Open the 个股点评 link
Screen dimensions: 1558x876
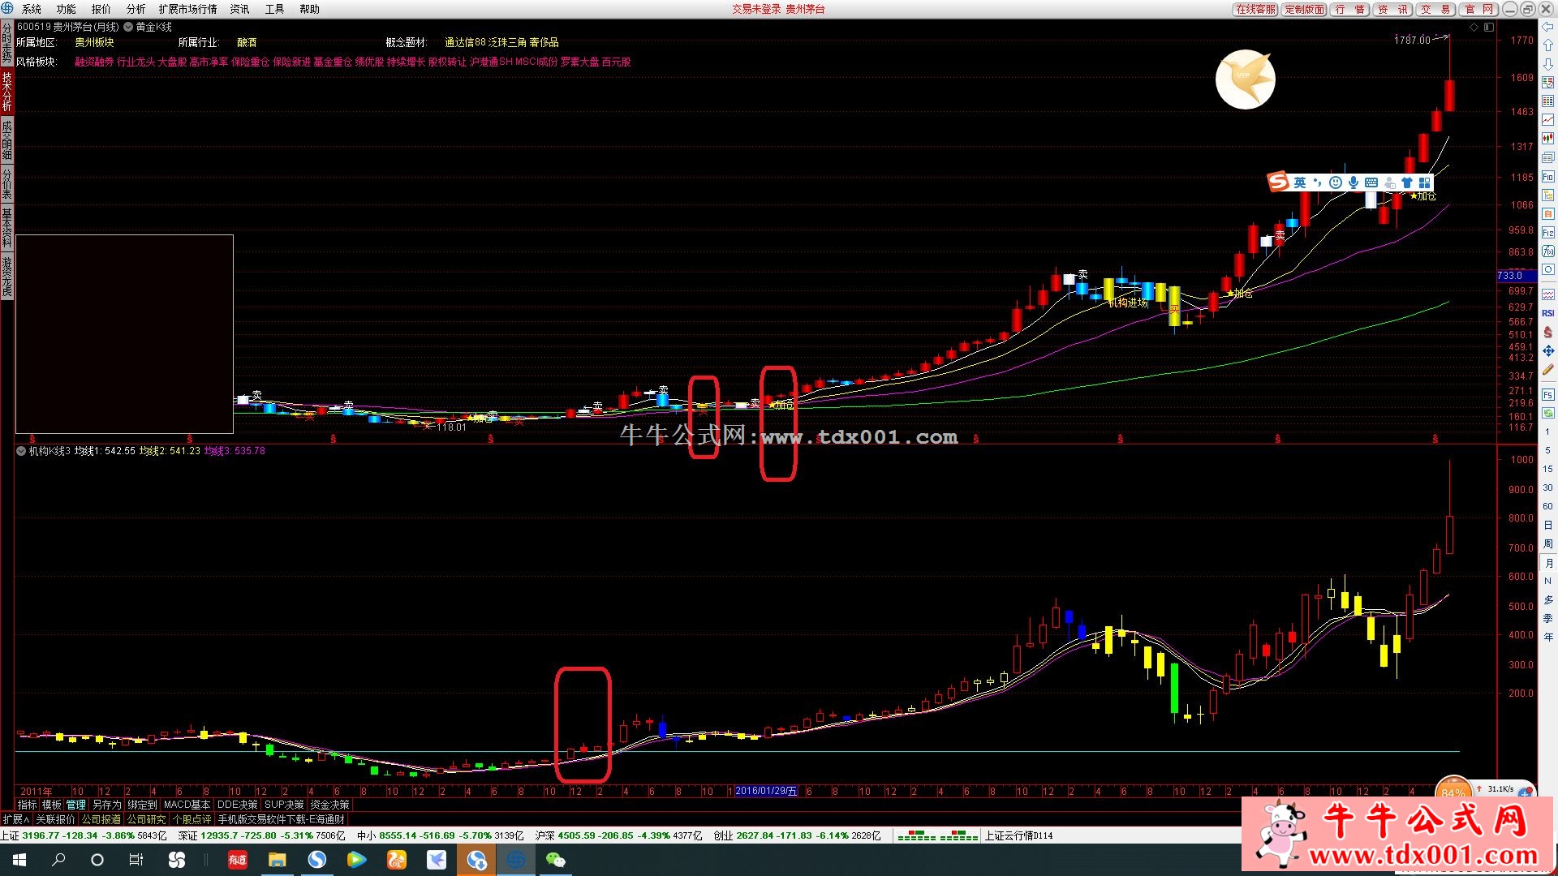click(192, 820)
